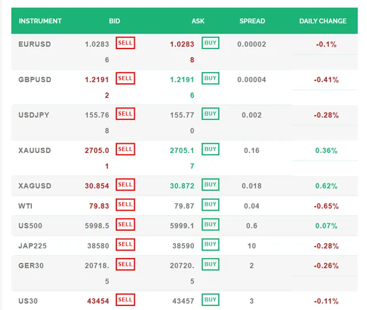The image size is (367, 310).
Task: Click BUY on the US500 row
Action: coord(210,224)
